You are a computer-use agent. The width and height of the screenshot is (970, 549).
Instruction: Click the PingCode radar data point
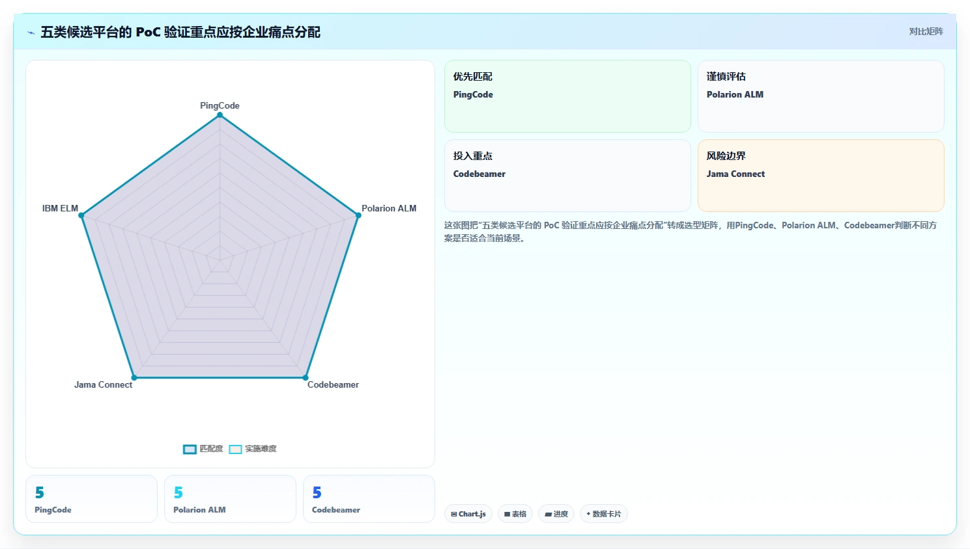click(220, 115)
